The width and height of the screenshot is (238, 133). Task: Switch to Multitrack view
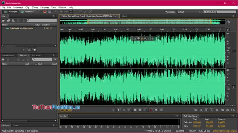coord(27,12)
